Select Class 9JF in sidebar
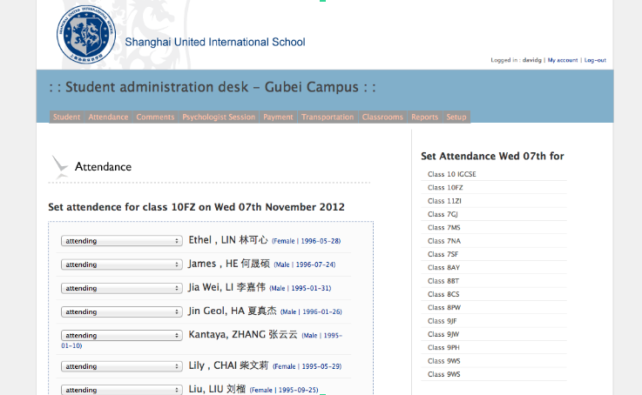The height and width of the screenshot is (395, 642). (442, 321)
